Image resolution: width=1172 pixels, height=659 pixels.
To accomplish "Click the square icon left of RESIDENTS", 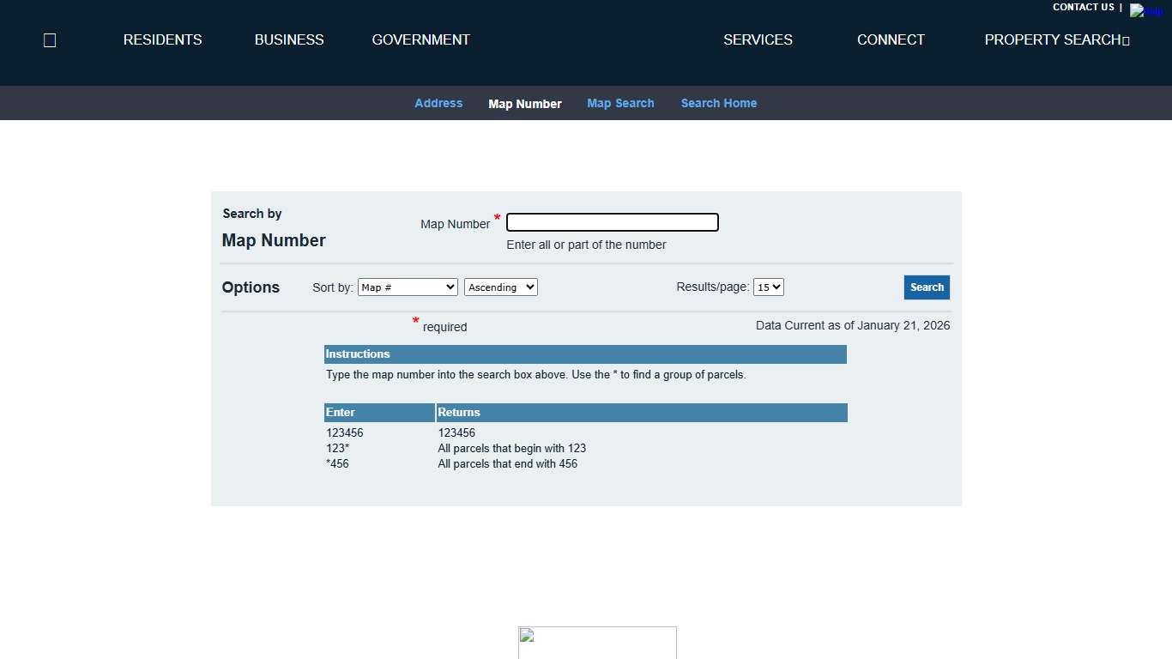I will (x=50, y=40).
